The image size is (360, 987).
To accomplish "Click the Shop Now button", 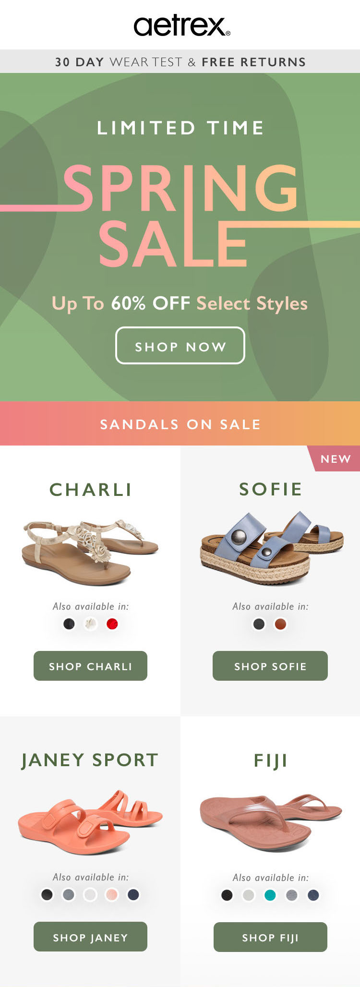I will coord(180,346).
